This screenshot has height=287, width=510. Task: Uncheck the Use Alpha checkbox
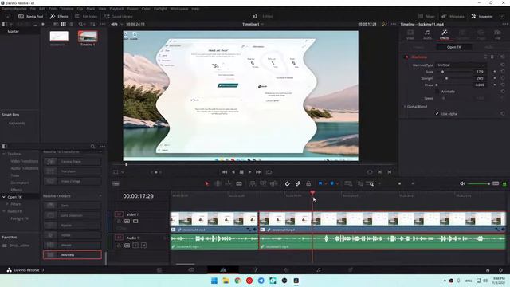coord(437,113)
